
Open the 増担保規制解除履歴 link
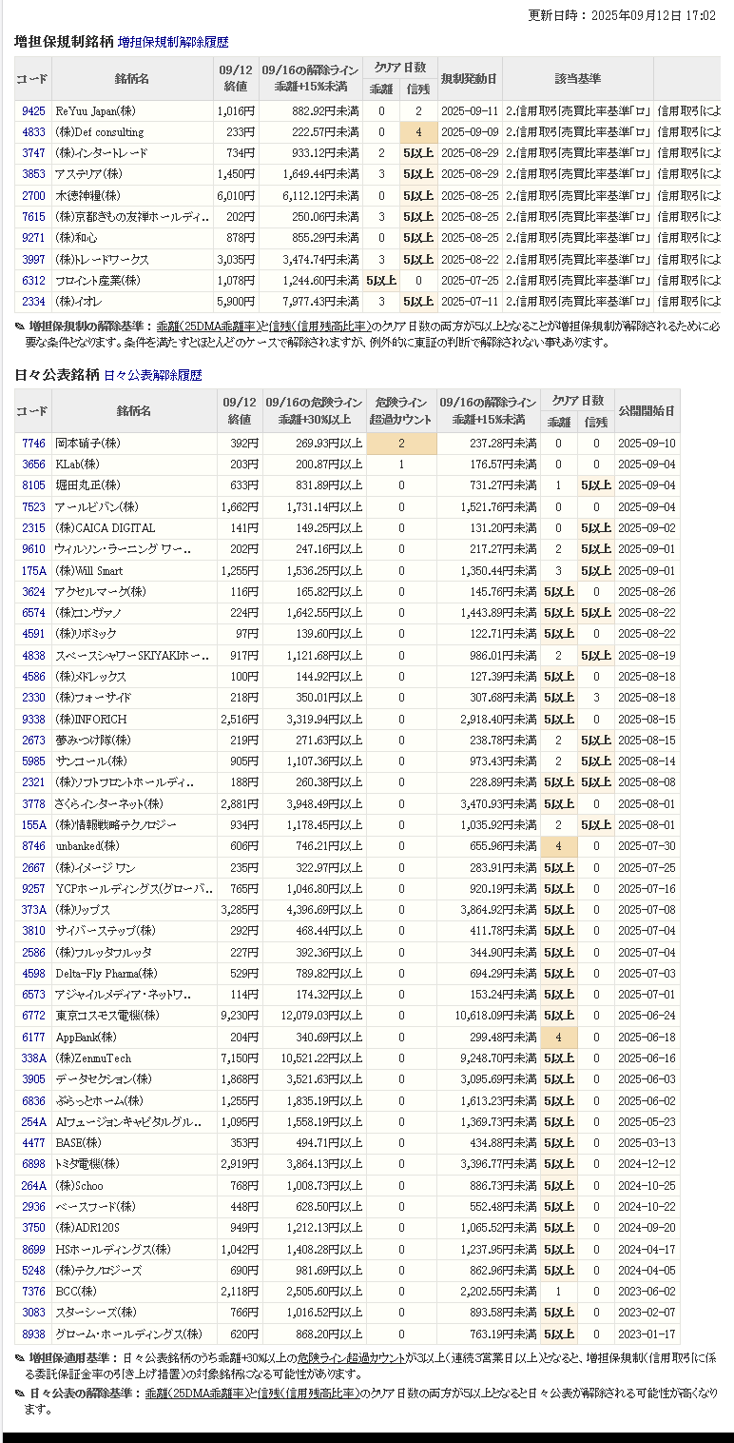pyautogui.click(x=173, y=43)
